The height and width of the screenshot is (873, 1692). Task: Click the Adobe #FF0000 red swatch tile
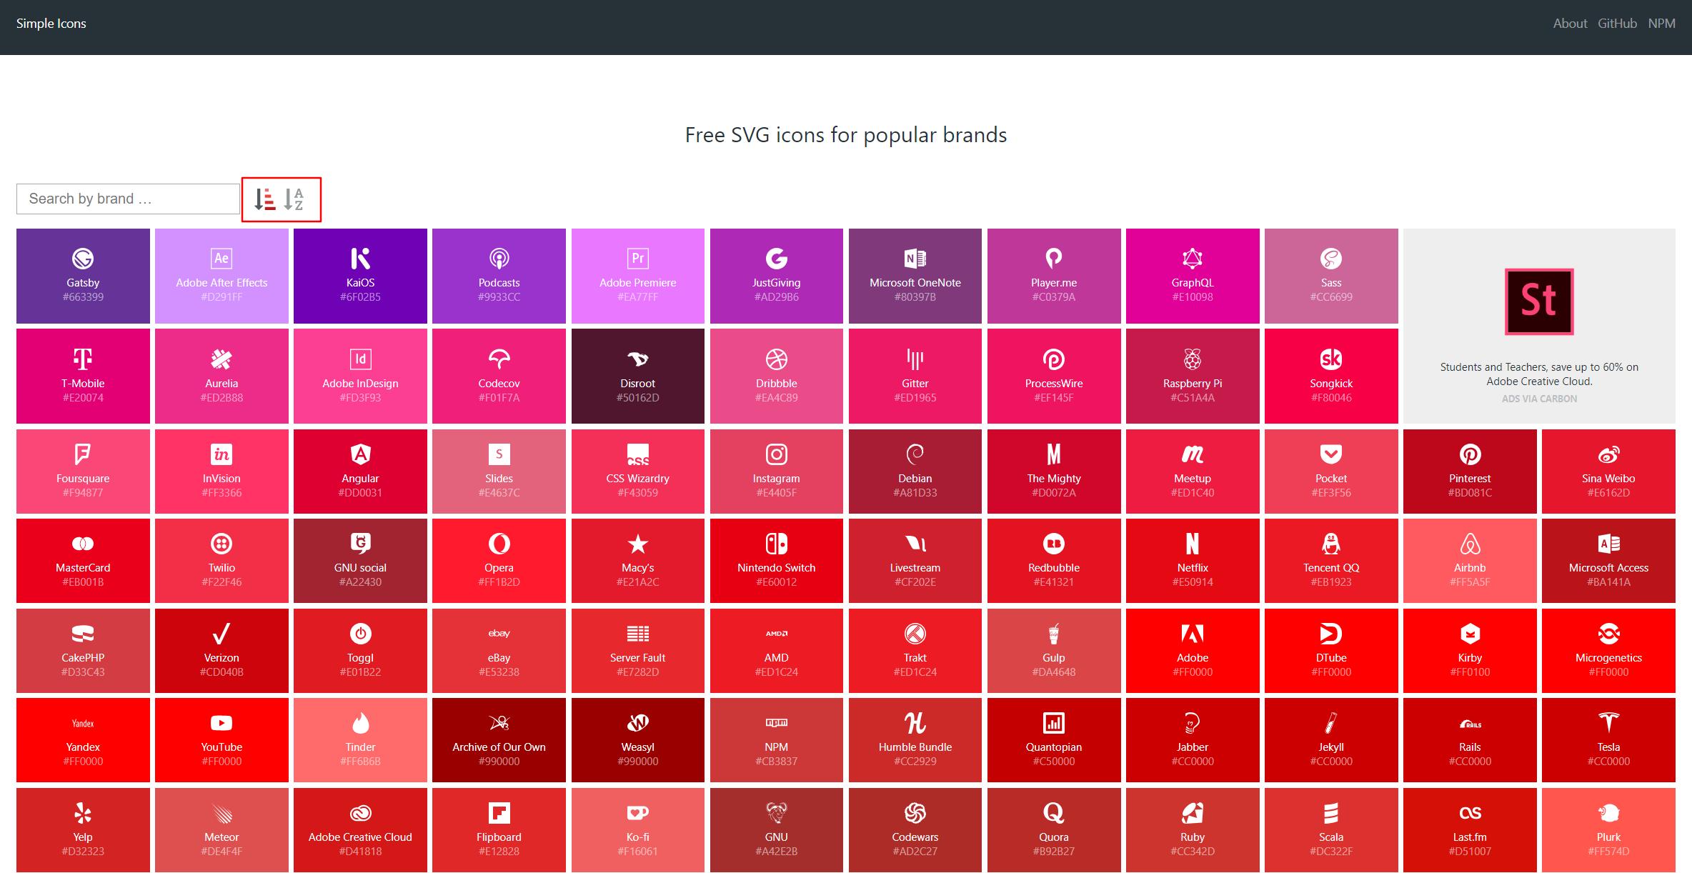click(1192, 650)
